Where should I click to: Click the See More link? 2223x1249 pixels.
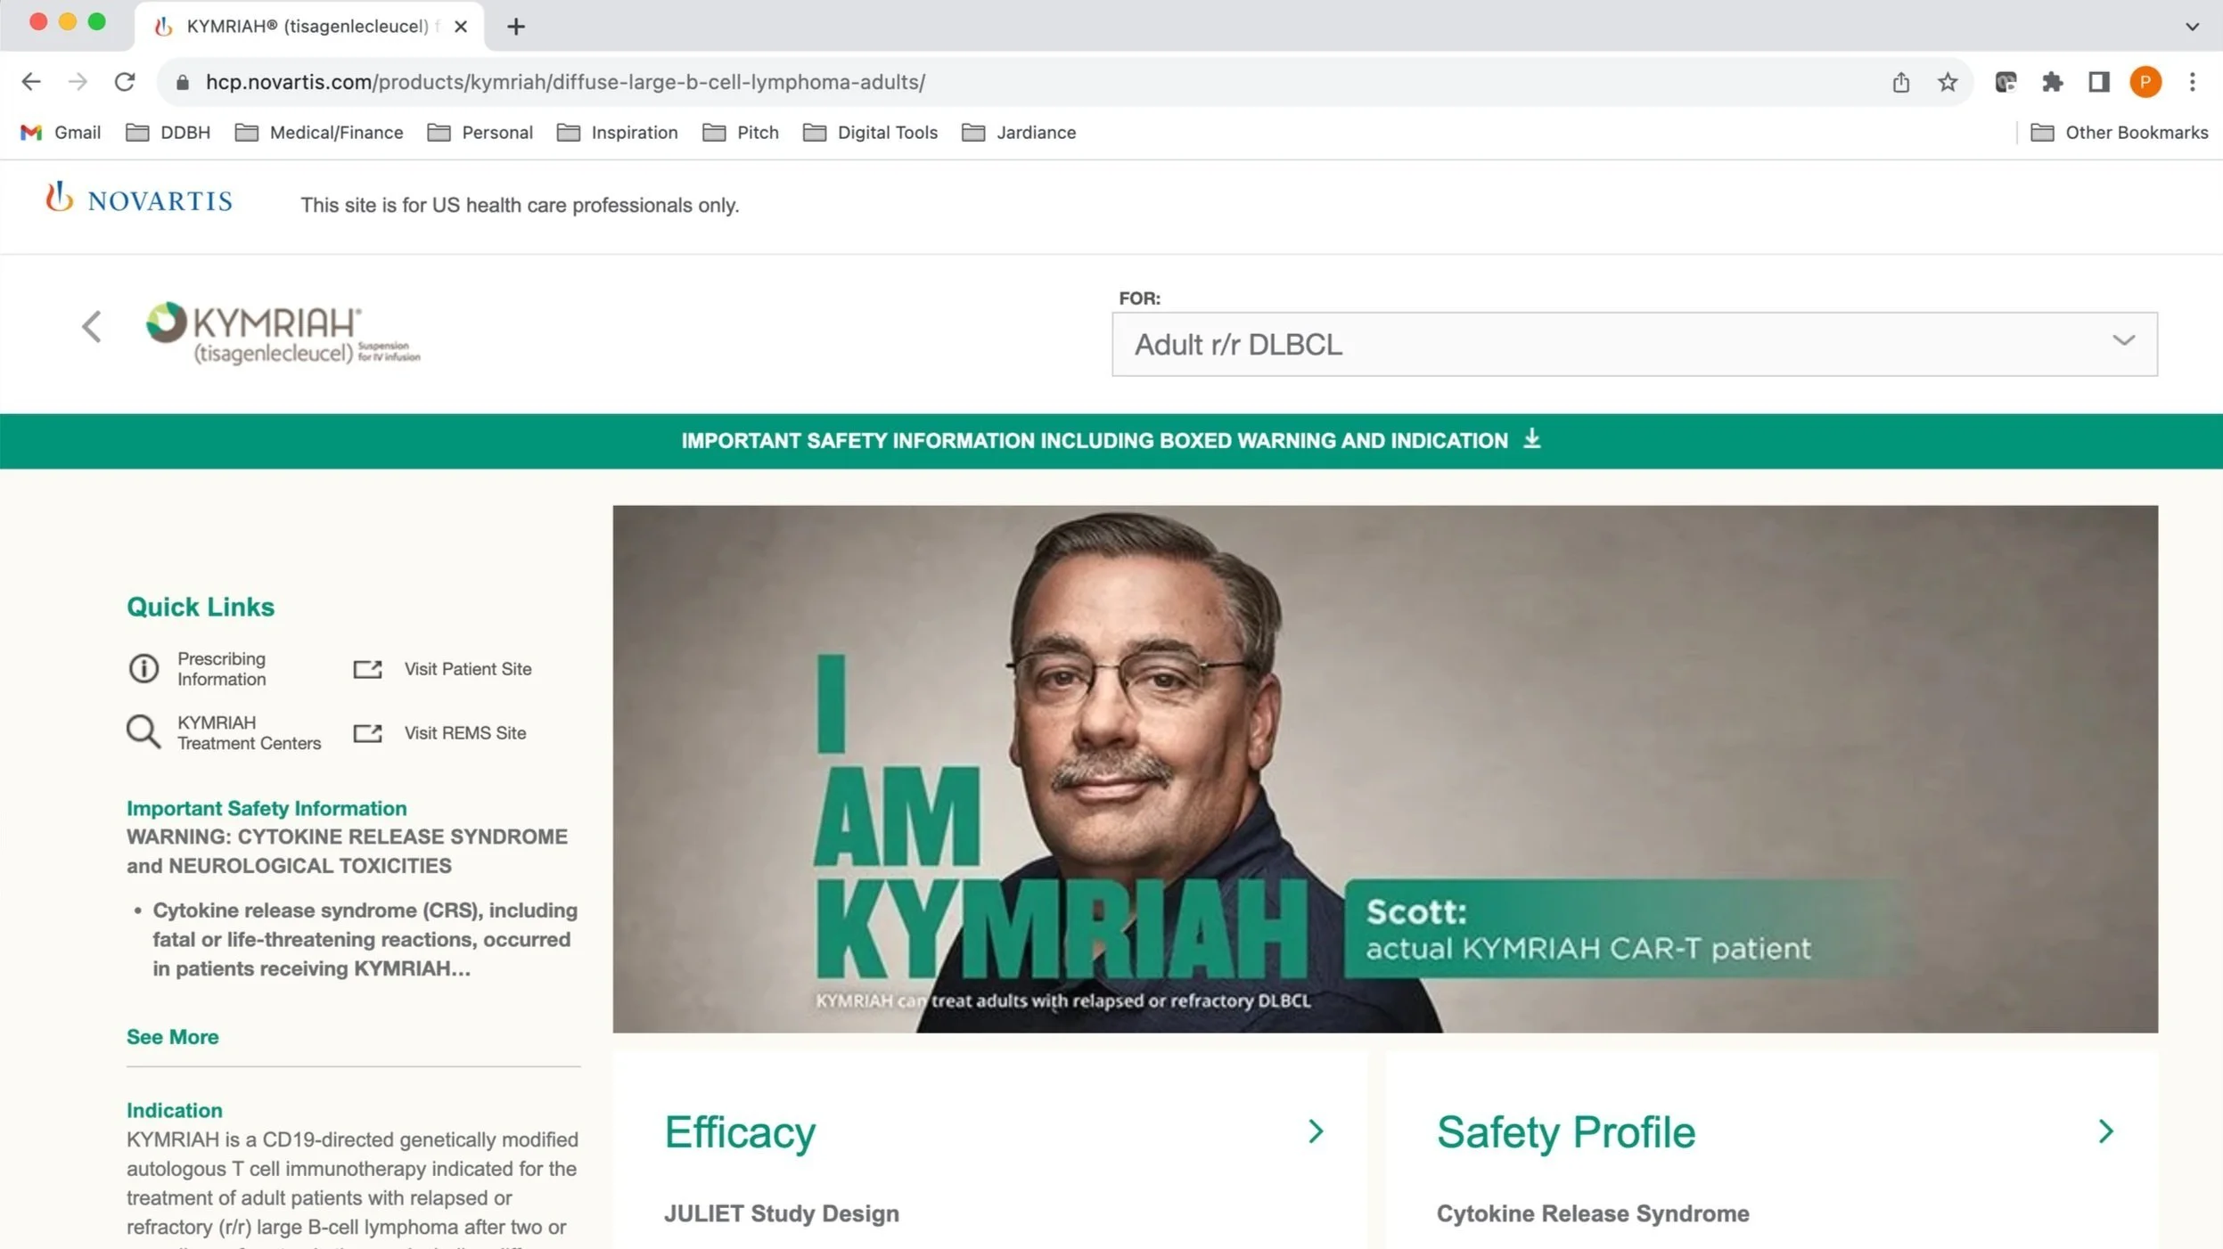tap(172, 1036)
